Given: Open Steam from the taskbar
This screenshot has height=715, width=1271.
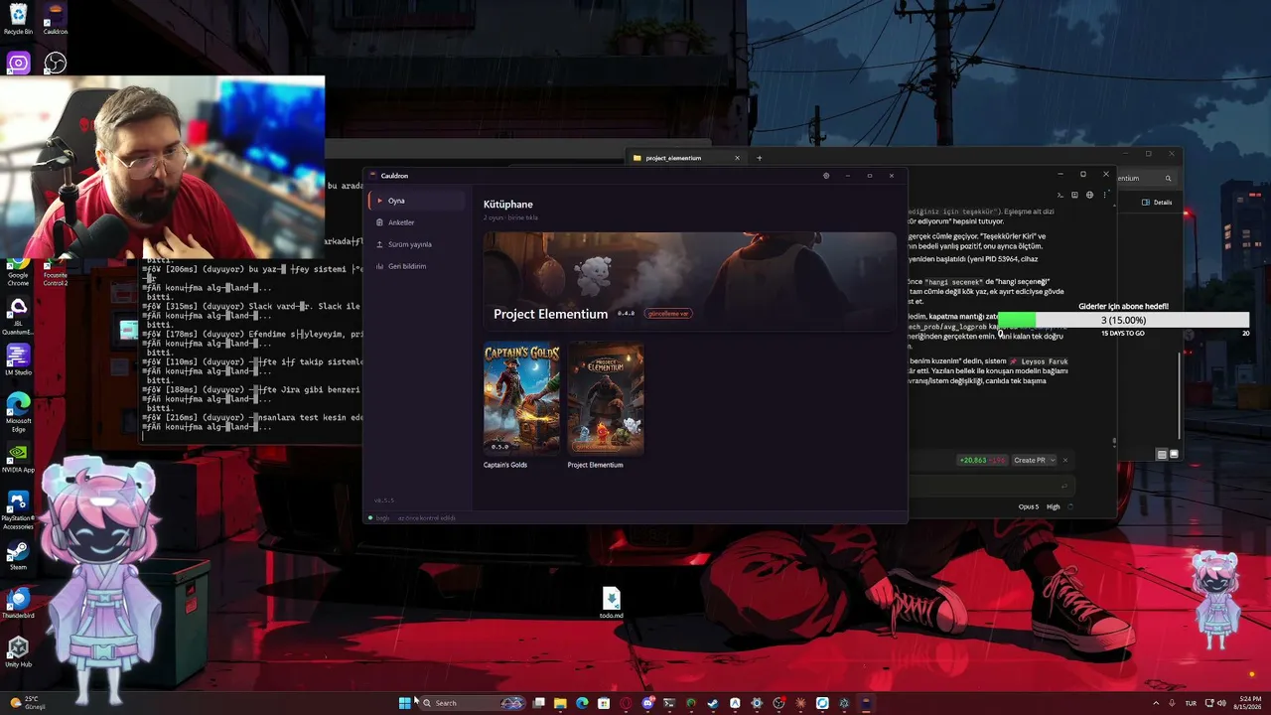Looking at the screenshot, I should pyautogui.click(x=713, y=703).
